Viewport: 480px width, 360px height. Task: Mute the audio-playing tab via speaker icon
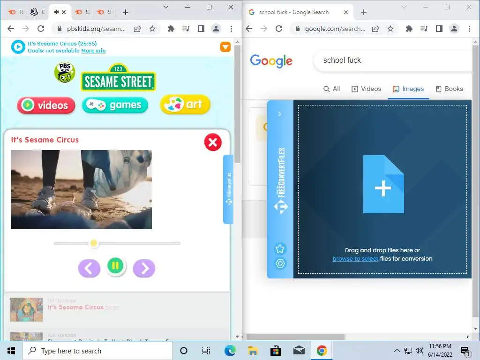pyautogui.click(x=56, y=12)
